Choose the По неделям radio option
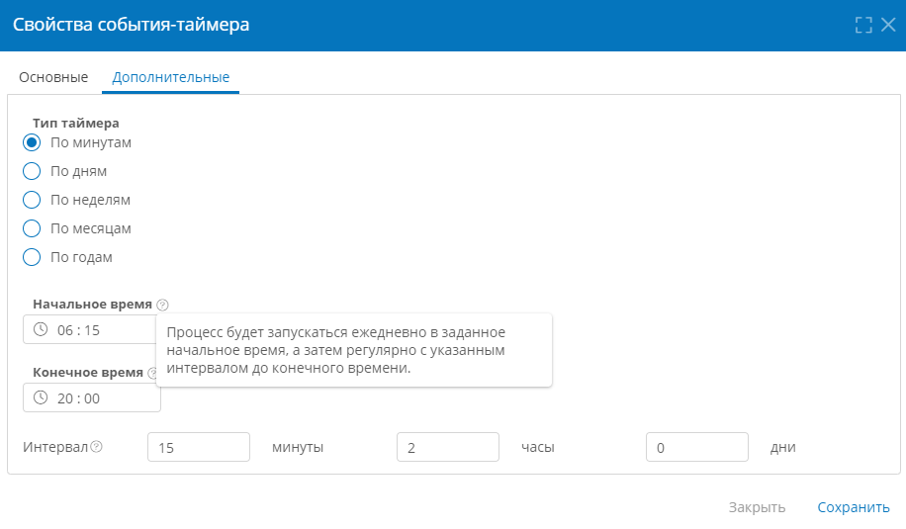This screenshot has width=906, height=529. pos(32,200)
